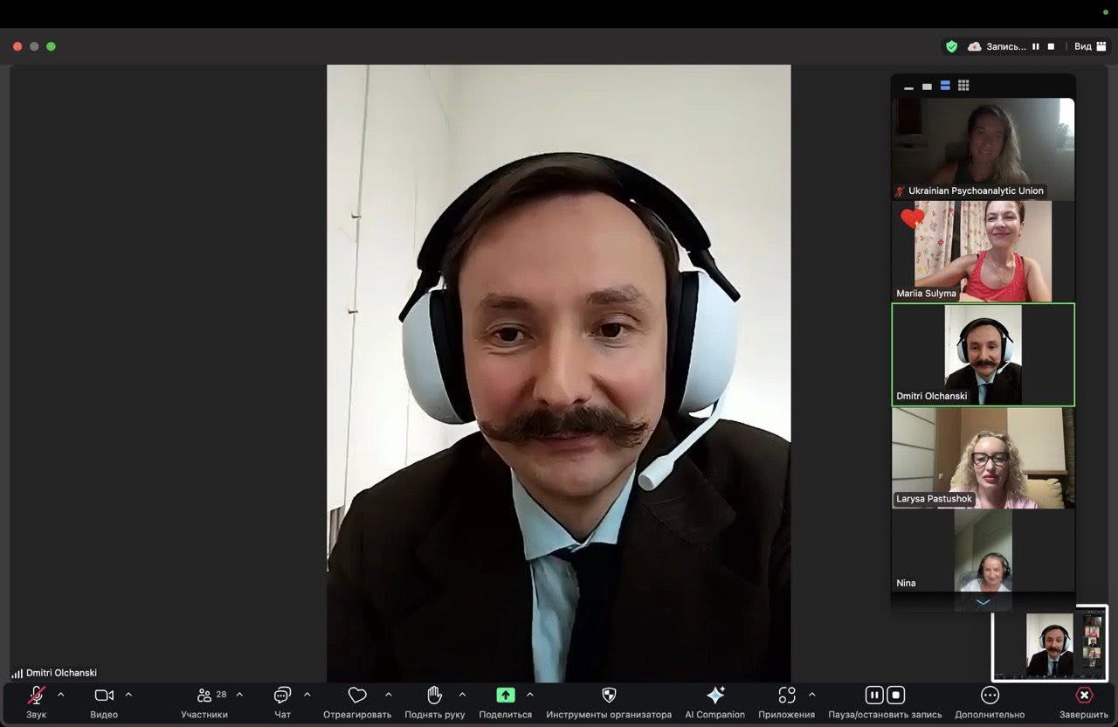Expand video options arrow next to Видео

(x=128, y=695)
